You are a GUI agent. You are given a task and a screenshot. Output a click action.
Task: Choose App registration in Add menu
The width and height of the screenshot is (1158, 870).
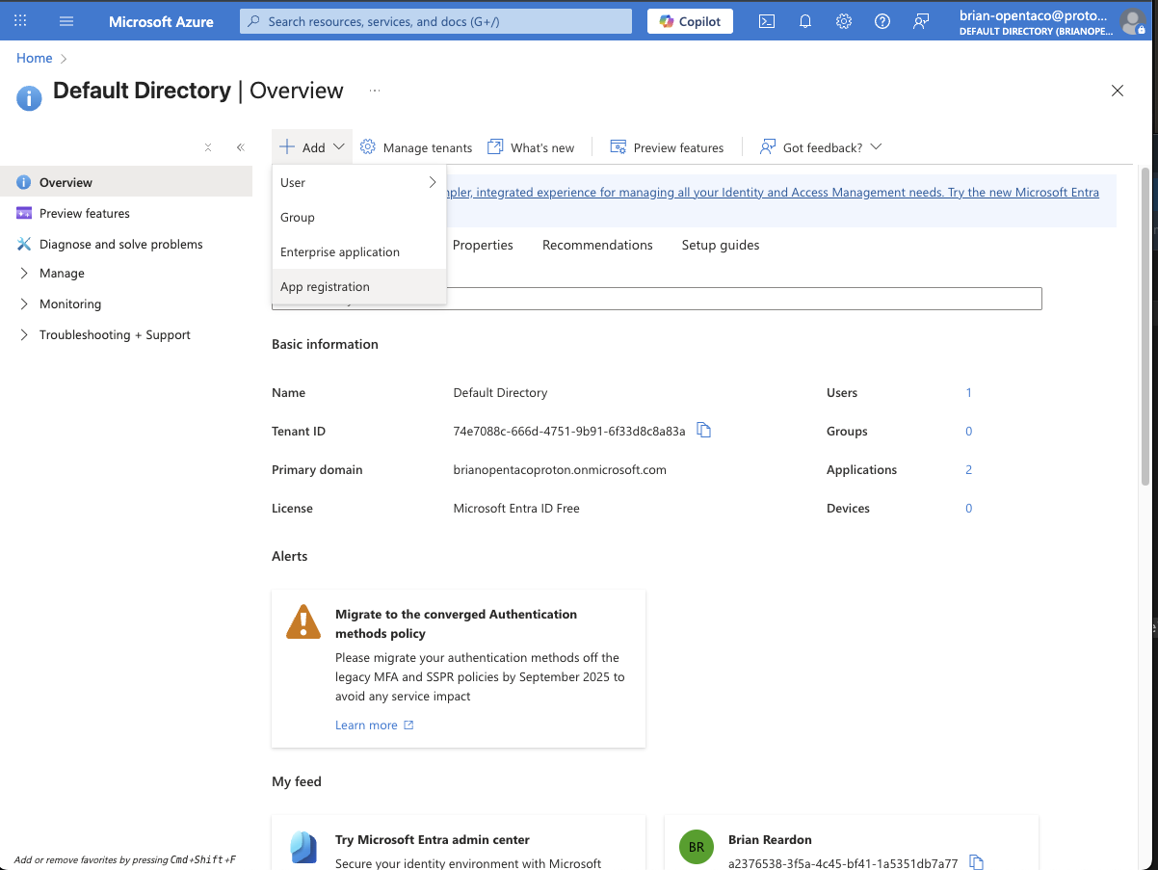pos(359,286)
